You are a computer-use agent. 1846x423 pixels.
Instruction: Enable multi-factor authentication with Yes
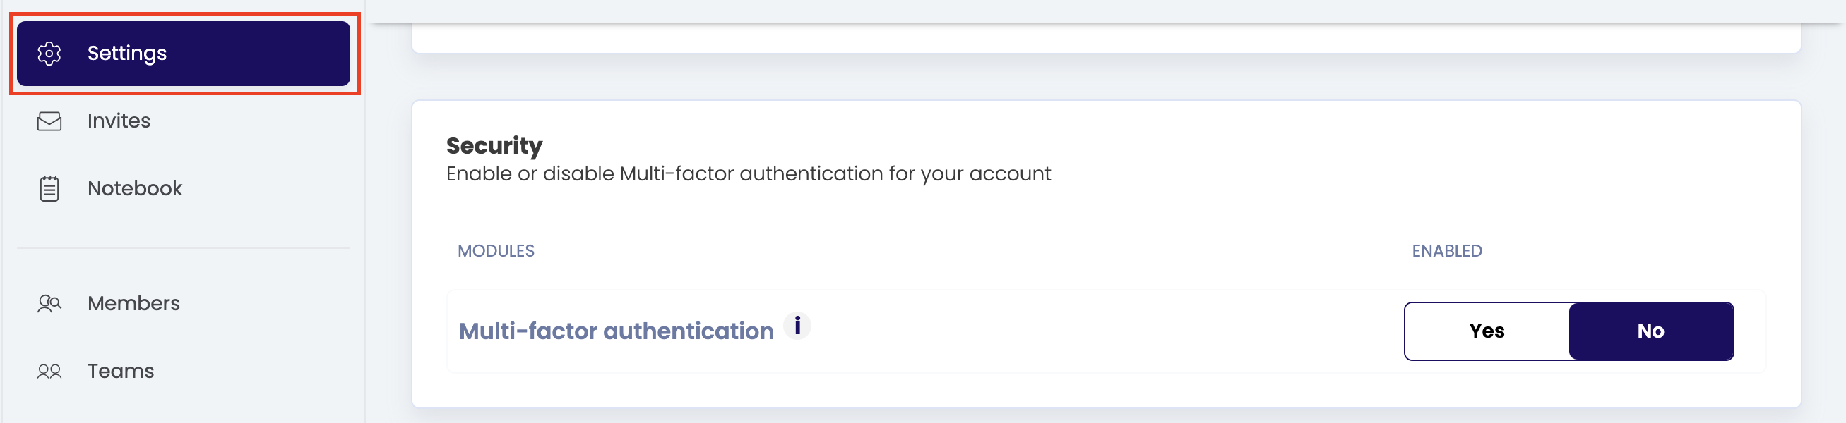(x=1487, y=331)
